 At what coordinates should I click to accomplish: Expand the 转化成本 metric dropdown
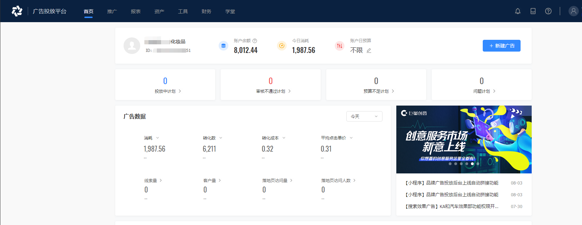(284, 138)
